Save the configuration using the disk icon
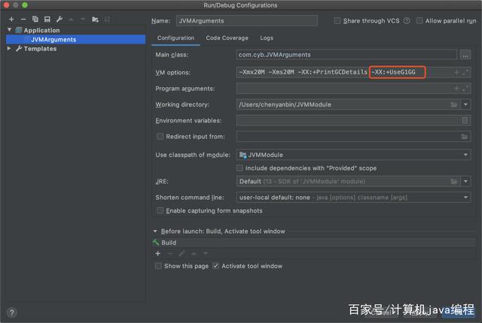The width and height of the screenshot is (482, 323). coord(47,20)
